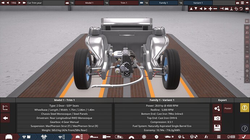The width and height of the screenshot is (250, 140).
Task: Click the share export icon
Action: [217, 108]
